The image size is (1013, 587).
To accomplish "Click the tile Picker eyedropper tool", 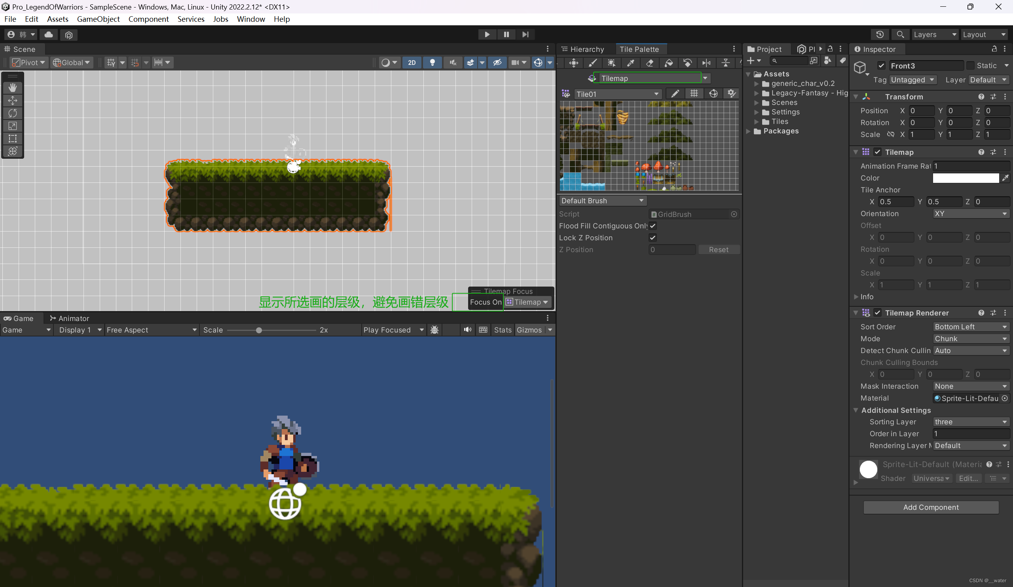I will pyautogui.click(x=630, y=63).
